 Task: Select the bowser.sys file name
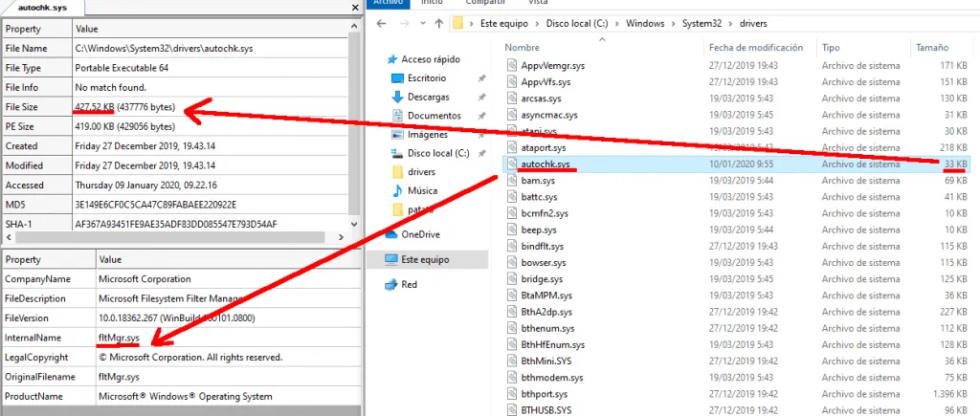point(544,263)
